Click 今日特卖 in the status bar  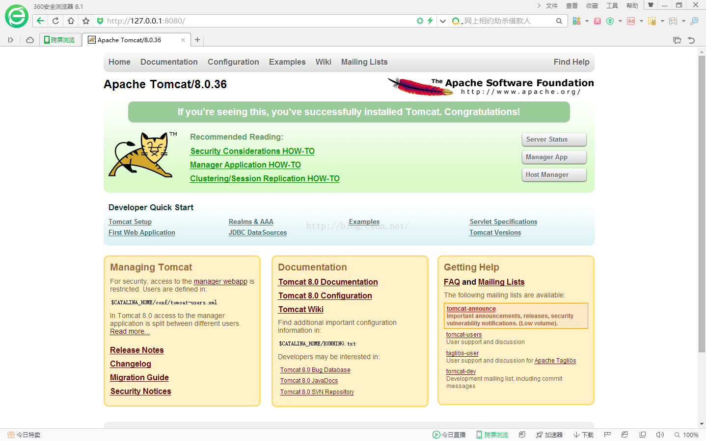[x=24, y=435]
